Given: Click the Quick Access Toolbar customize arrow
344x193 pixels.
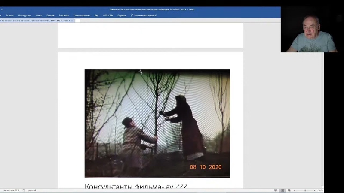Looking at the screenshot, I should [x=2, y=9].
